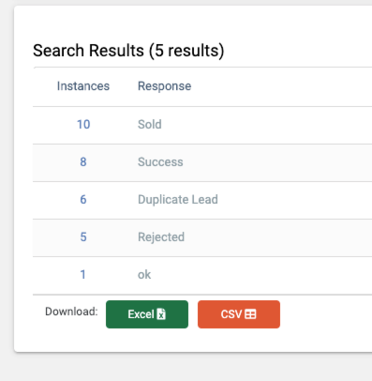Sort by Instances column header
Viewport: 372px width, 381px height.
83,86
